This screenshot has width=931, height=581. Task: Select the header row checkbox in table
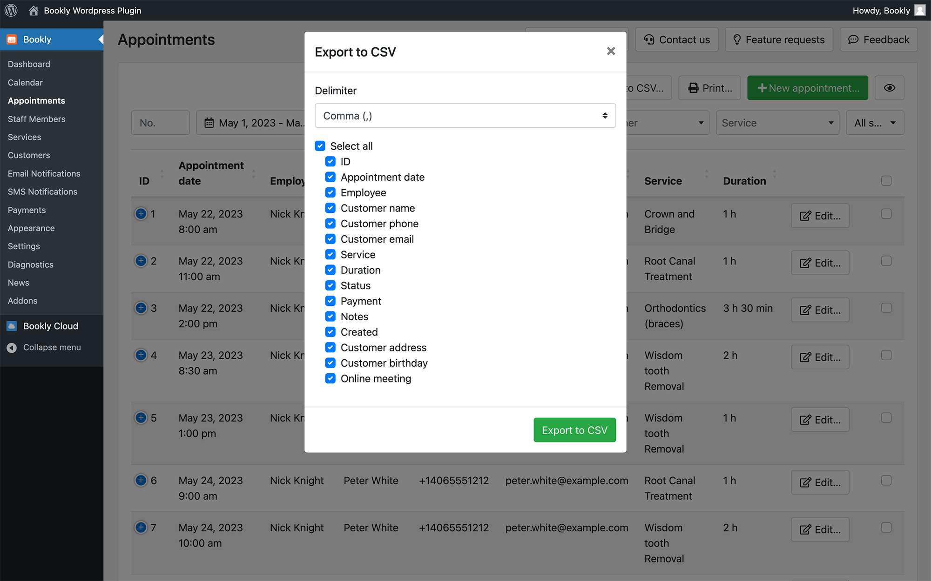point(886,181)
